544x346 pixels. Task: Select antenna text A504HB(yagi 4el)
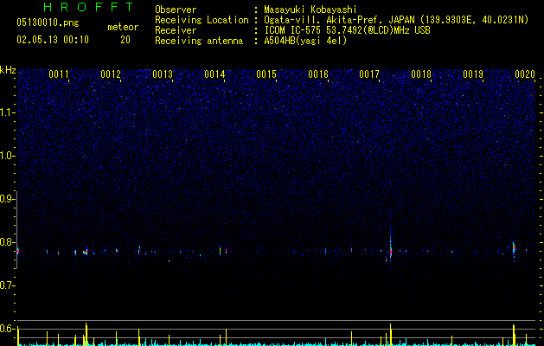[305, 41]
